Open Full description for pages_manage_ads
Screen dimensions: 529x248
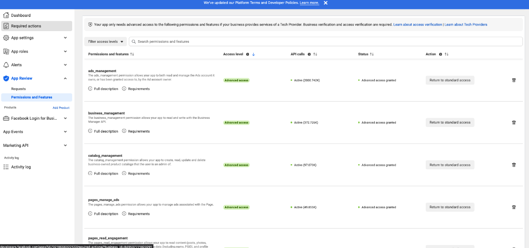[x=103, y=214]
